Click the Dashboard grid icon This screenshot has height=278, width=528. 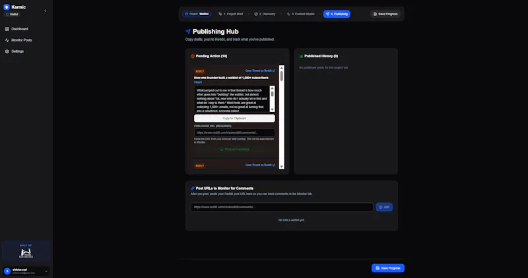point(7,29)
